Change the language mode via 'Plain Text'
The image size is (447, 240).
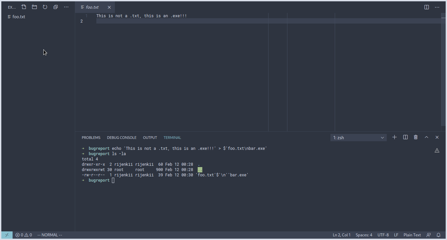pyautogui.click(x=412, y=235)
